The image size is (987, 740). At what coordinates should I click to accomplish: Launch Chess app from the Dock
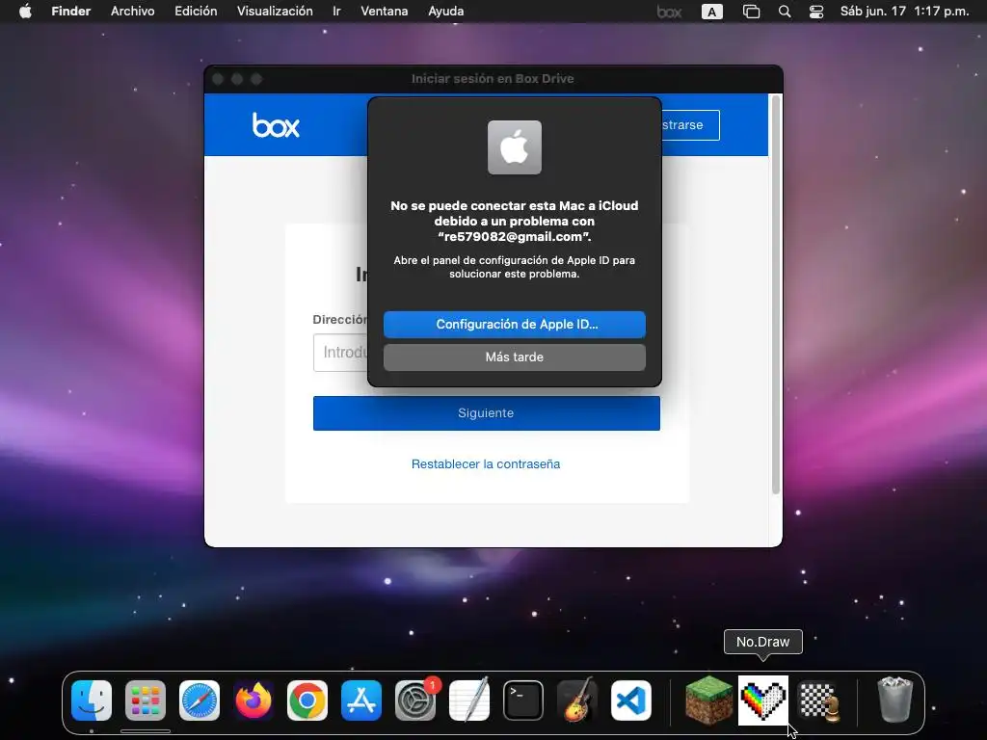click(818, 700)
